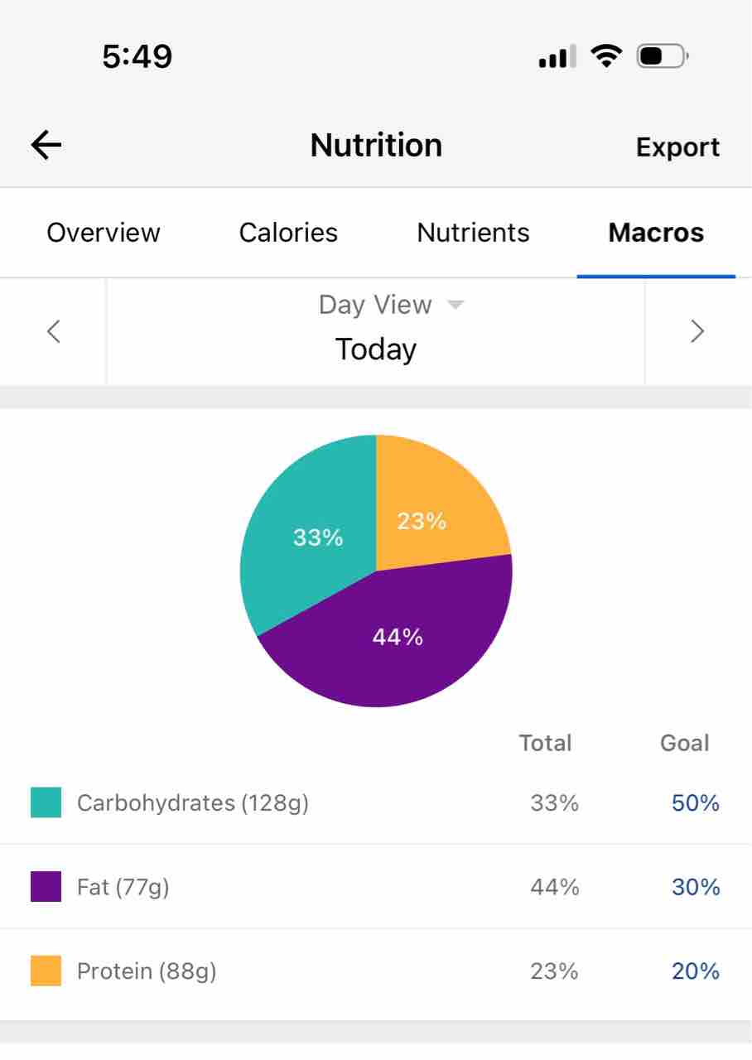This screenshot has width=752, height=1060.
Task: Select the Macros tab
Action: point(656,233)
